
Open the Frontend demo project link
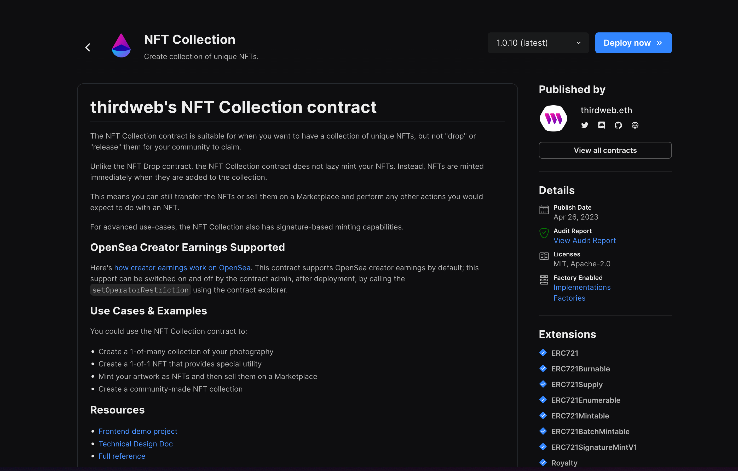(138, 431)
